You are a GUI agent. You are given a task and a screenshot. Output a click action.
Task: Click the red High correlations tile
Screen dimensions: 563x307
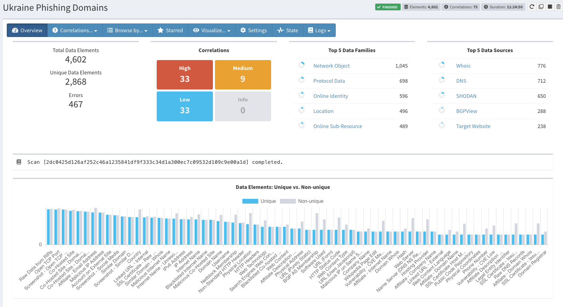coord(185,75)
